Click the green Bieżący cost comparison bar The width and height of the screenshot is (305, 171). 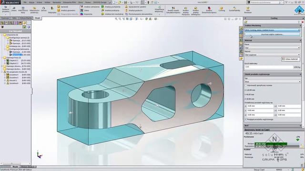pos(271,144)
